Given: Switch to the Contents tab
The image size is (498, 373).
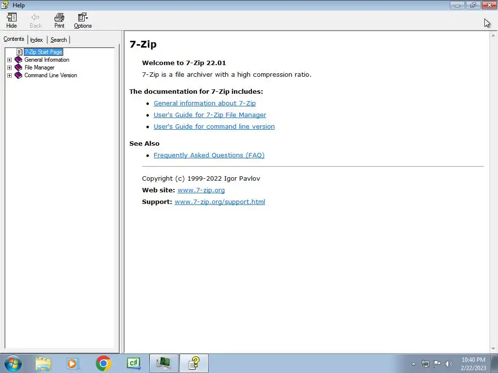Looking at the screenshot, I should coord(14,39).
